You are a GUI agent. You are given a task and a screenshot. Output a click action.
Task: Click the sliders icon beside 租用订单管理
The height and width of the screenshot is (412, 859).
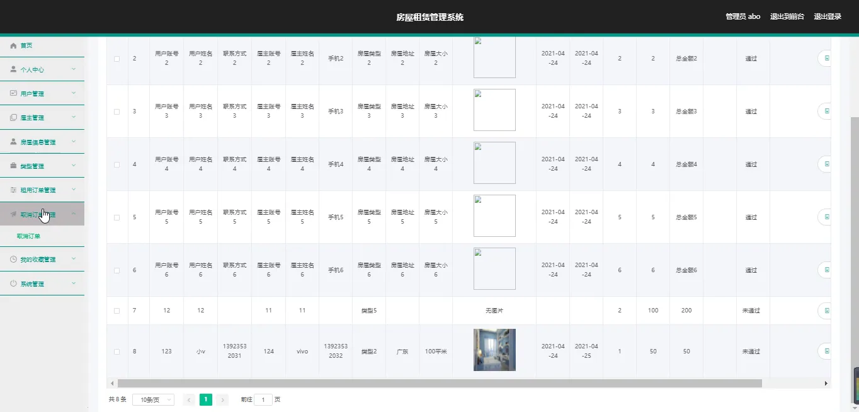pyautogui.click(x=13, y=190)
